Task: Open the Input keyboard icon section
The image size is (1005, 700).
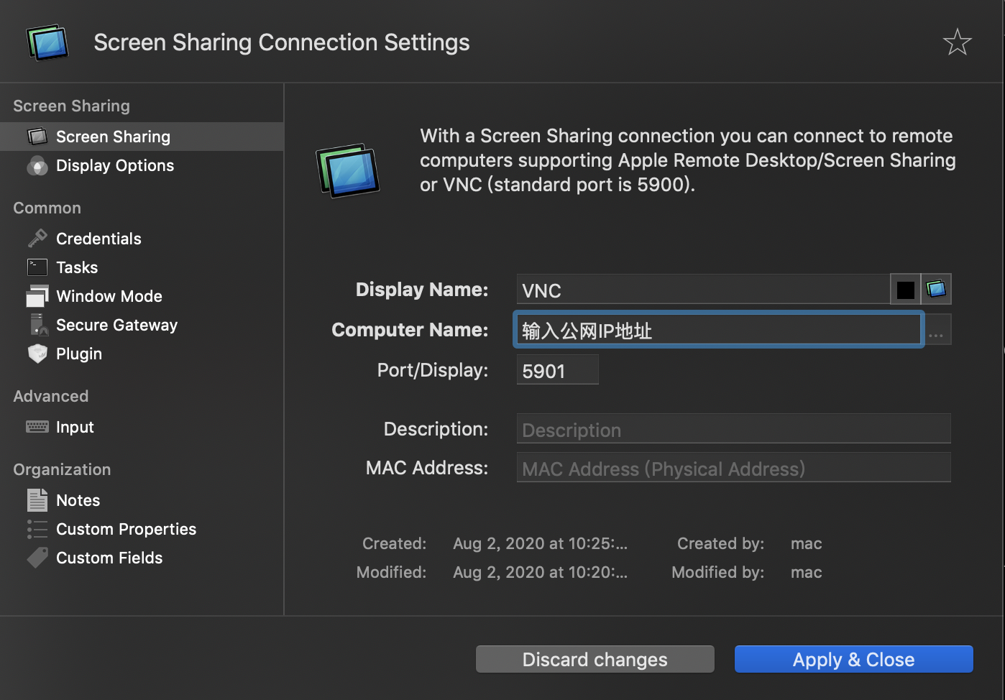Action: (37, 427)
